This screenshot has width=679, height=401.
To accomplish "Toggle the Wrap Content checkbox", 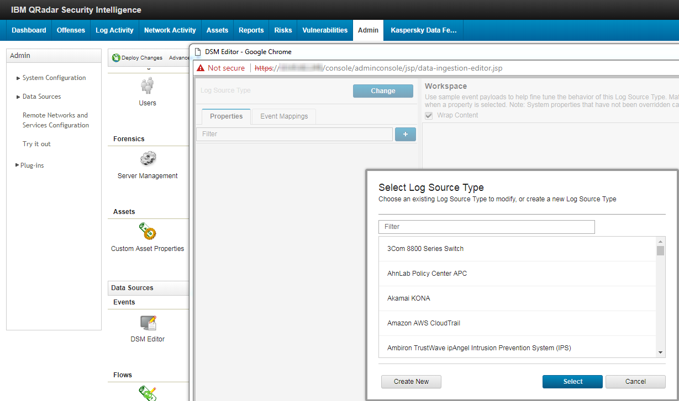I will pyautogui.click(x=429, y=115).
